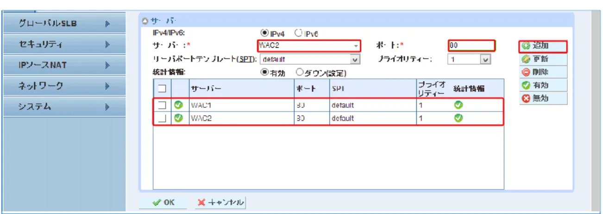Expand the arrow beside IPソースNAT
Screen dimensions: 603x214
tap(107, 66)
